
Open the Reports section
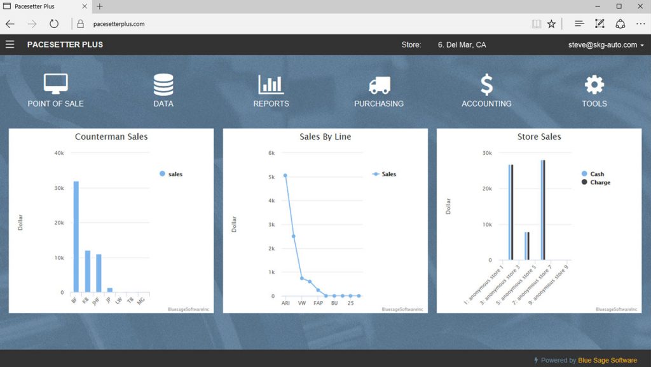pyautogui.click(x=271, y=88)
